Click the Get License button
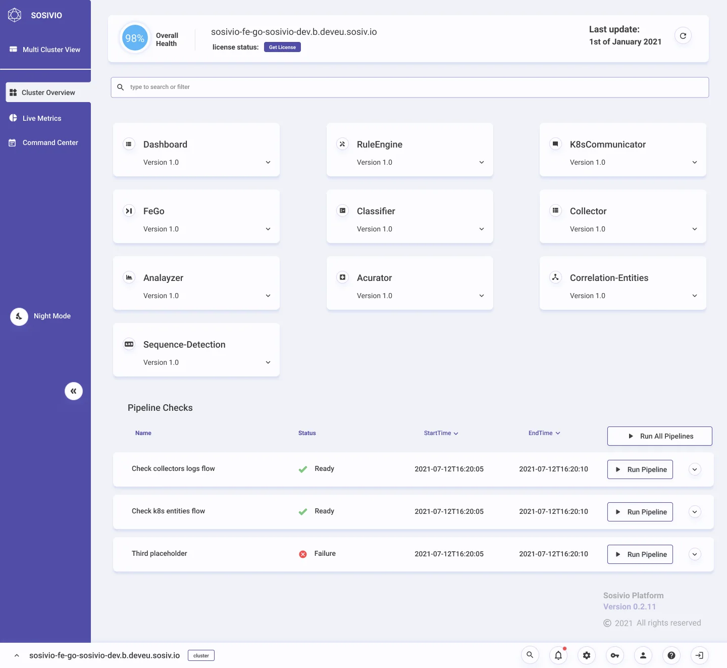Screen dimensions: 727x668 282,47
